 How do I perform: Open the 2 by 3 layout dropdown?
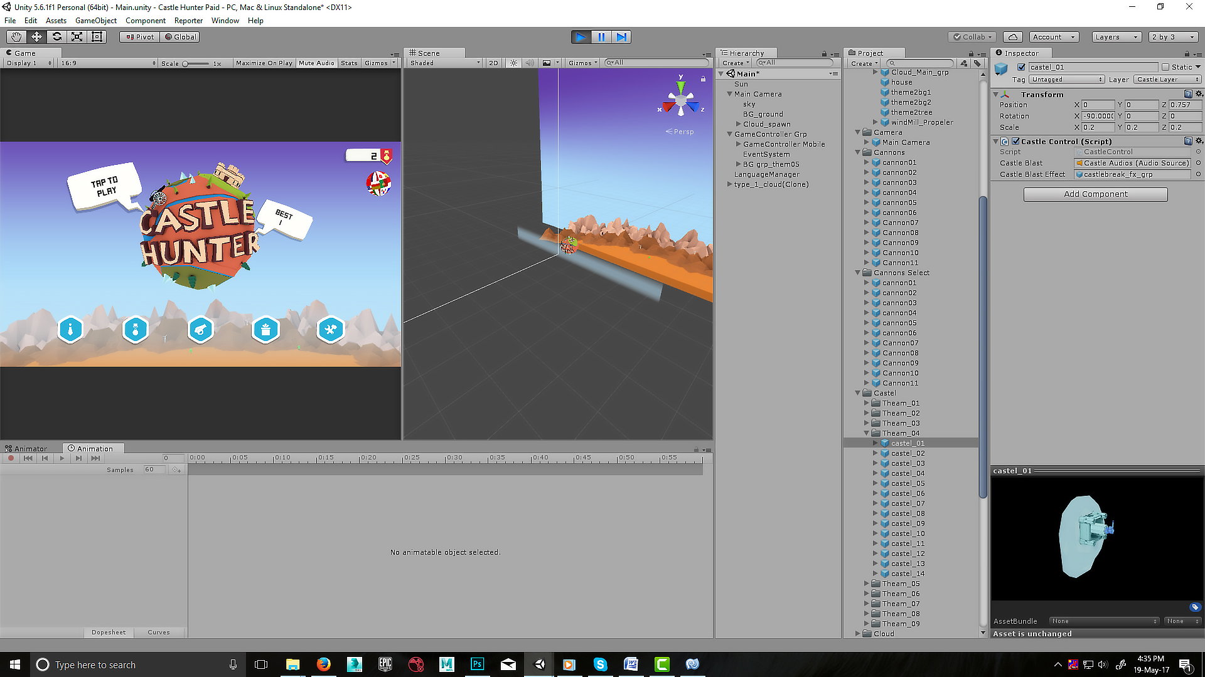1173,37
